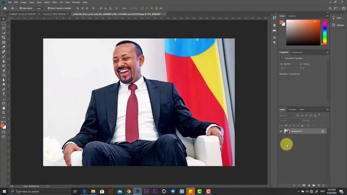Select the History Brush tool
Screen dimensions: 347x195
coord(4,66)
